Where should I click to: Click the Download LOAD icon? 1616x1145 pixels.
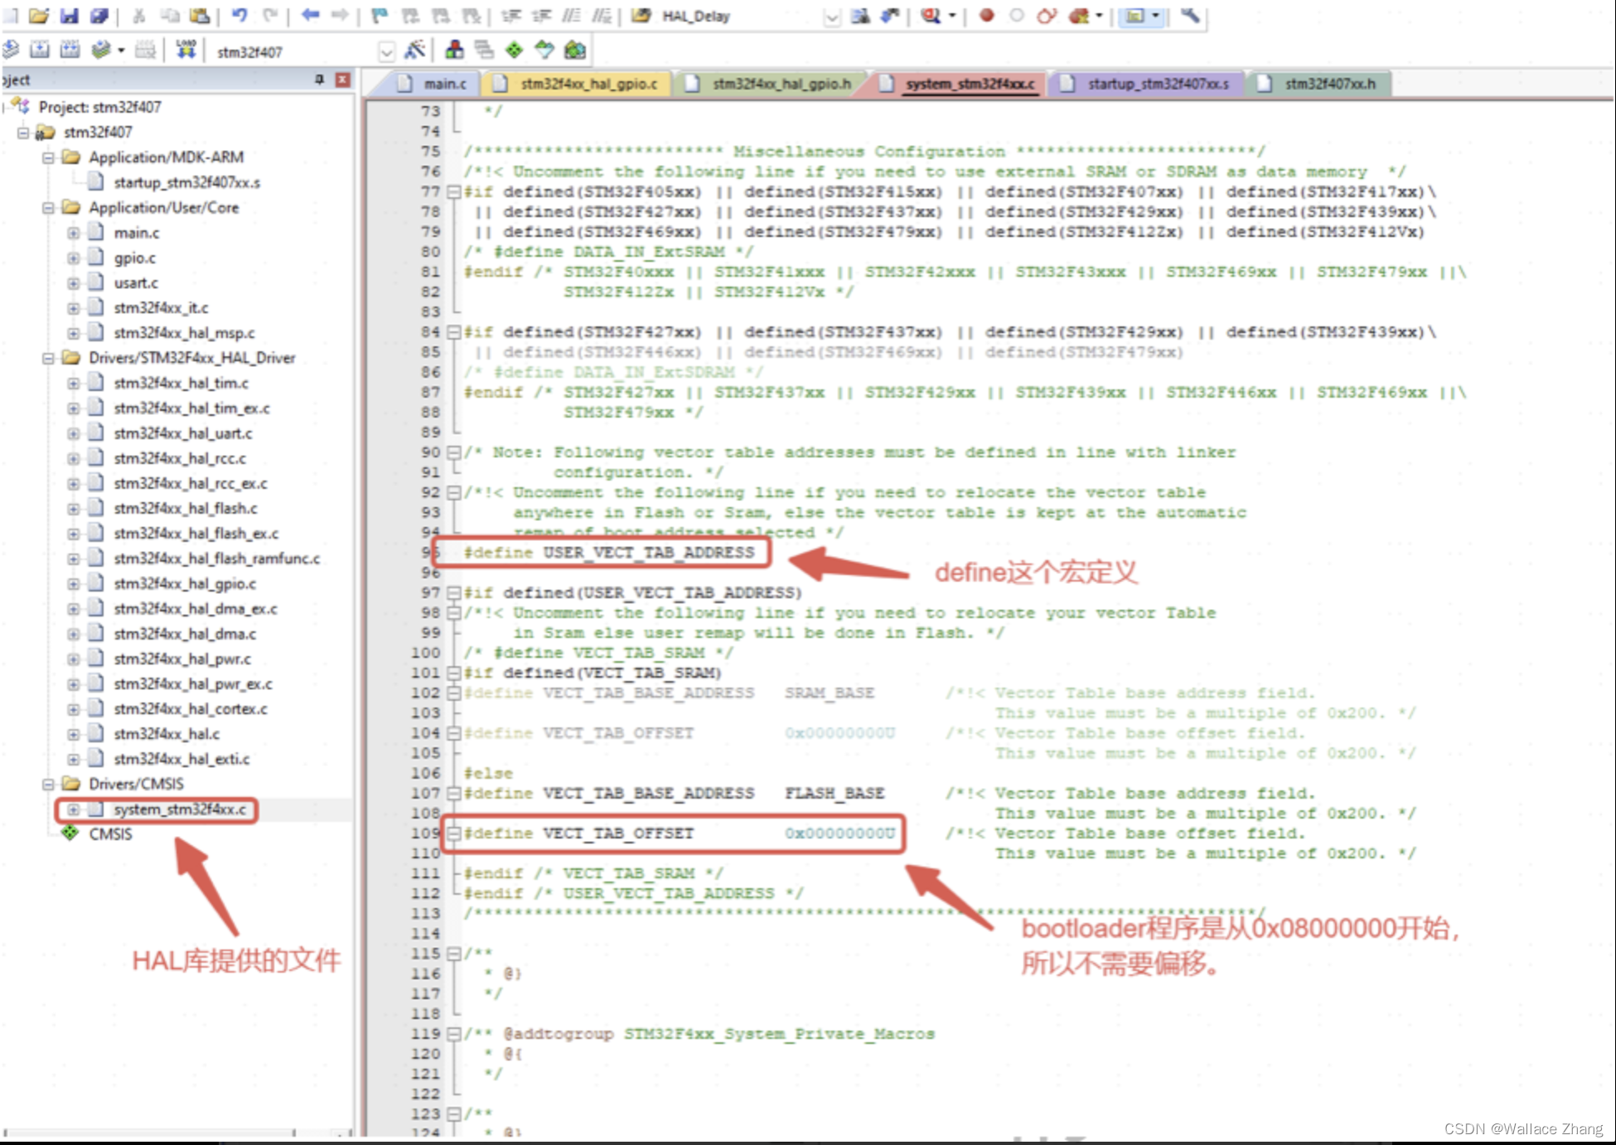point(186,51)
